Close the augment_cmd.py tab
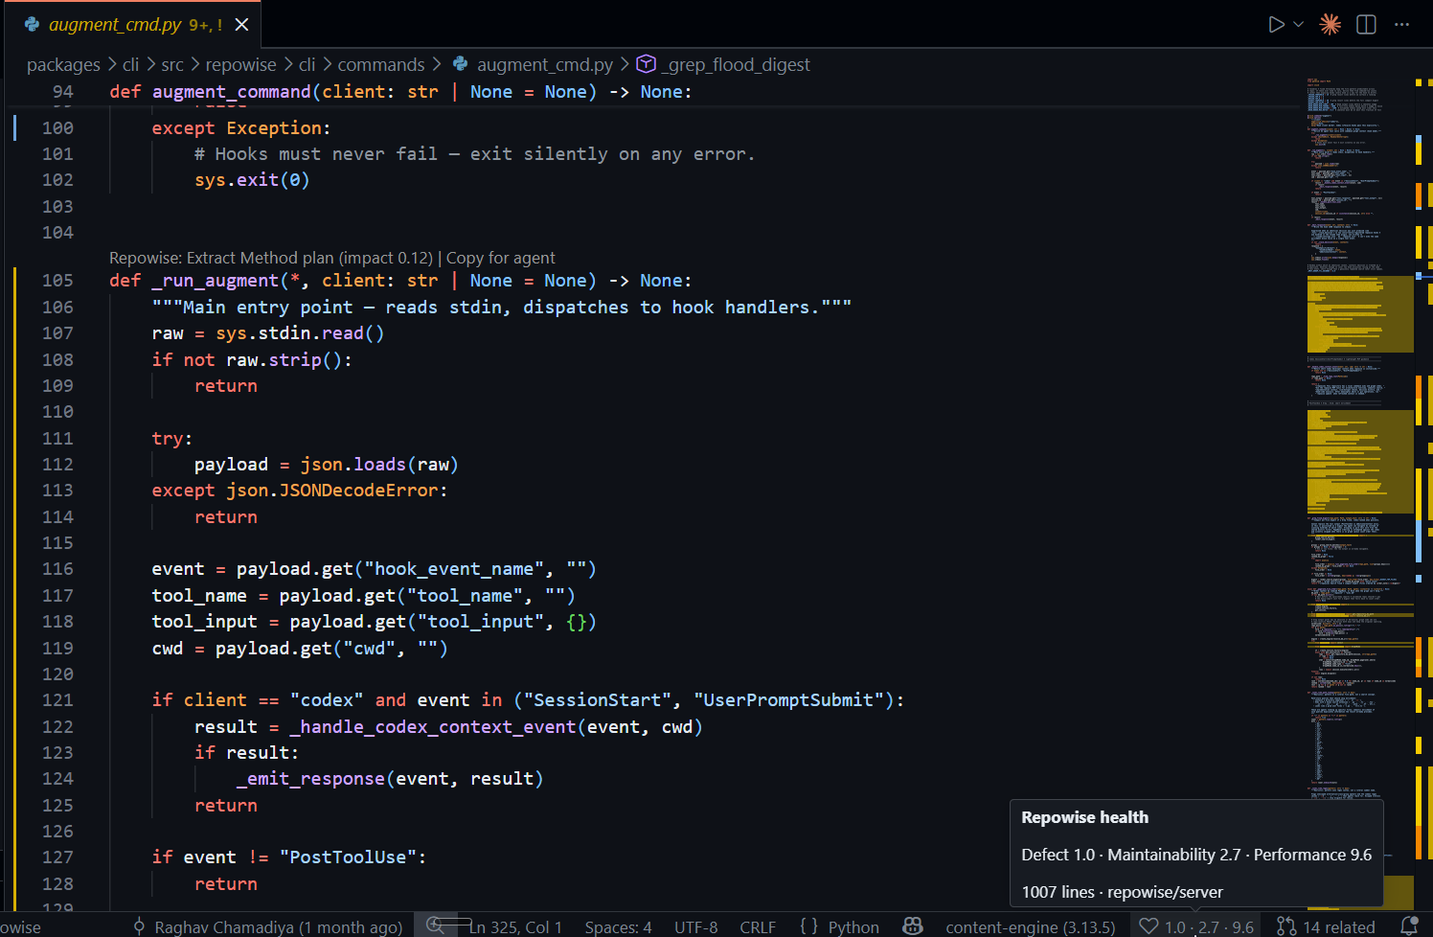 [242, 25]
